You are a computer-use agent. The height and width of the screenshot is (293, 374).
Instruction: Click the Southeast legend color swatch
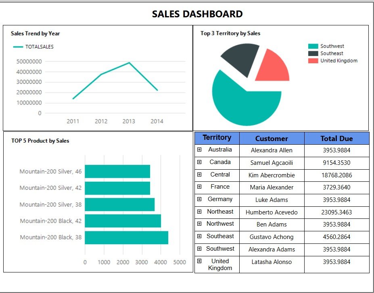[x=313, y=54]
